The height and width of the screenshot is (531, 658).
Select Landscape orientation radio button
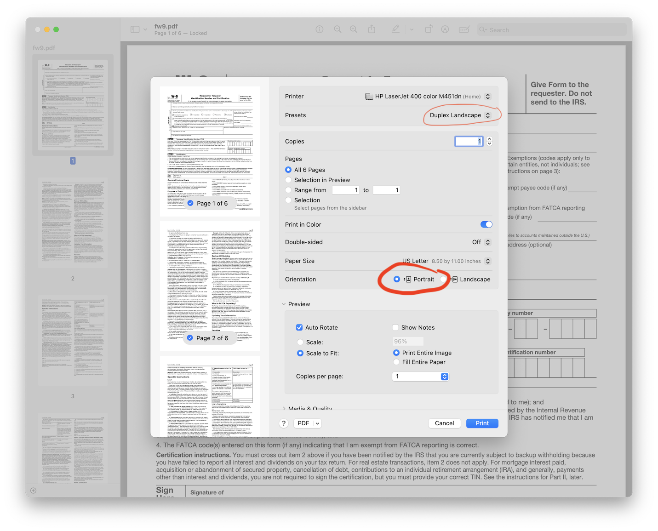[x=443, y=279]
